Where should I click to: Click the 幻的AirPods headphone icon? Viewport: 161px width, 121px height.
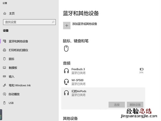click(66, 93)
